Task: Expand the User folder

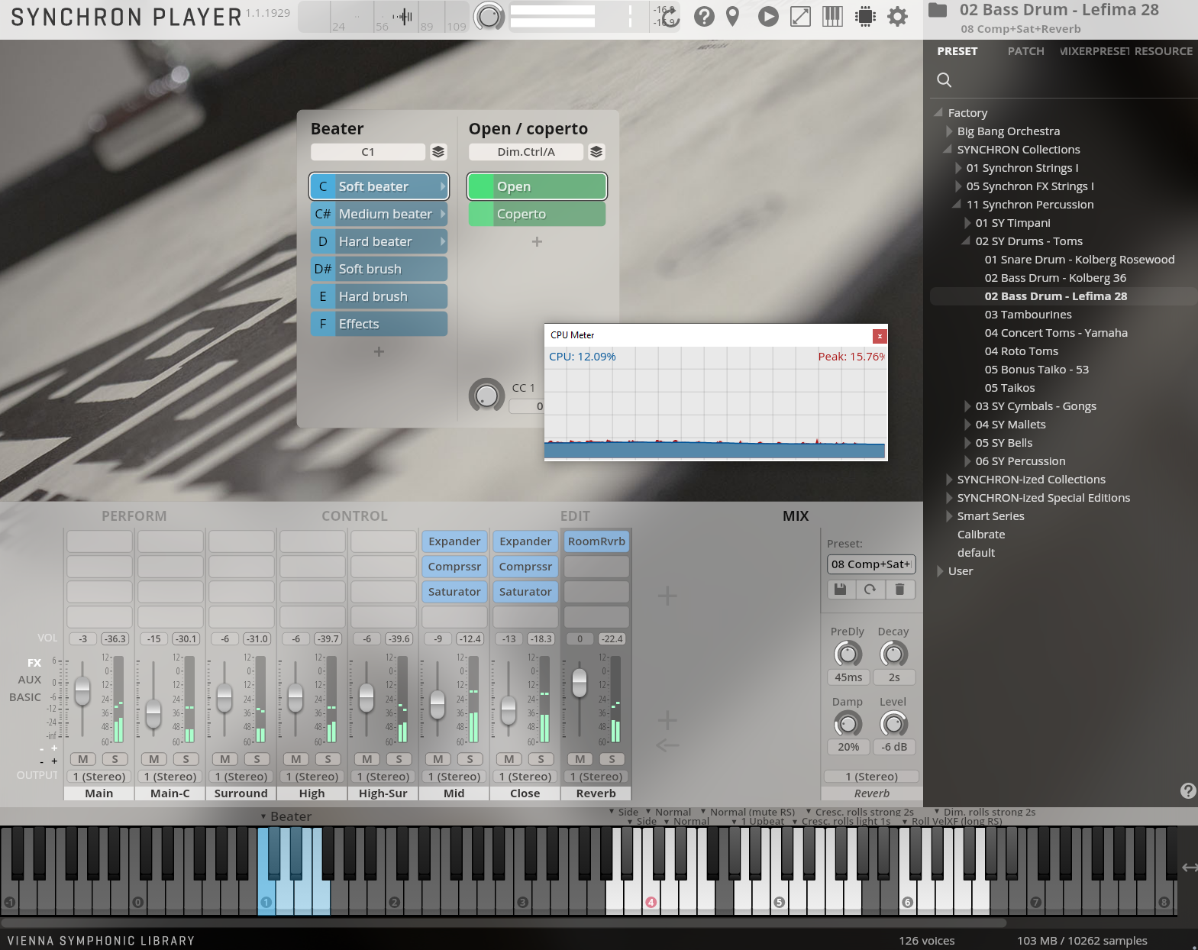Action: point(940,571)
